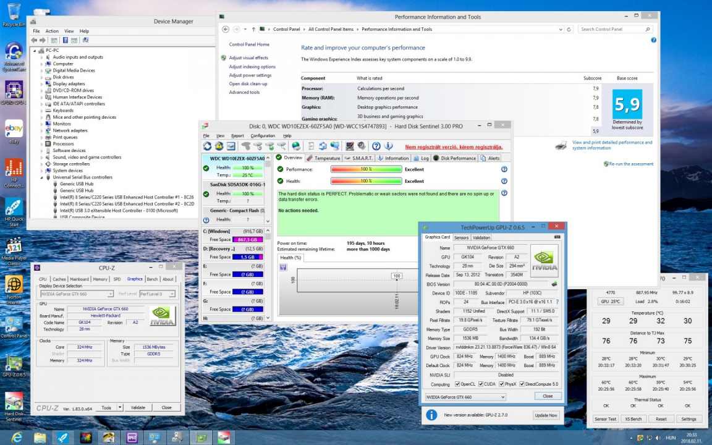Click the help icon beside the Performance bar
This screenshot has width=712, height=445.
point(504,169)
